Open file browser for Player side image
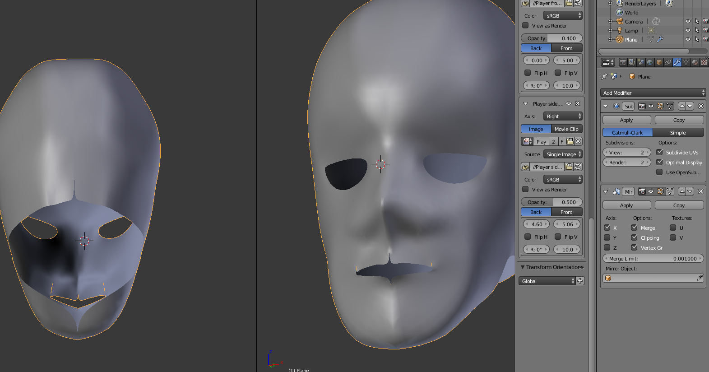 (569, 167)
